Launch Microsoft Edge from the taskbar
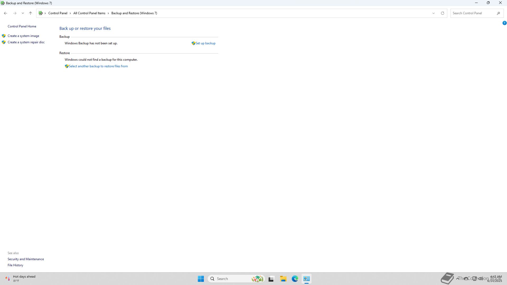The width and height of the screenshot is (507, 285). (295, 279)
